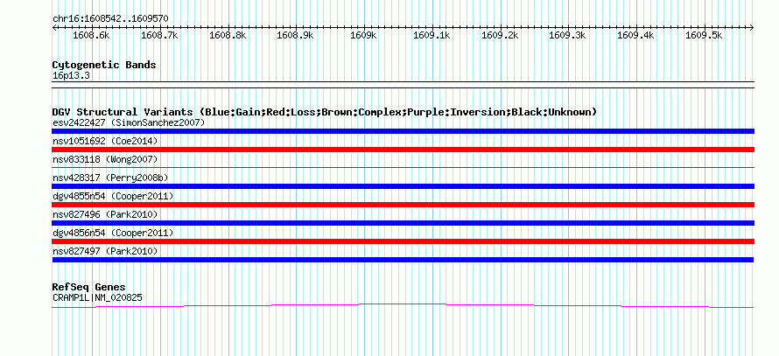Open the nsv1051692 (Coe2014) label

pos(105,141)
